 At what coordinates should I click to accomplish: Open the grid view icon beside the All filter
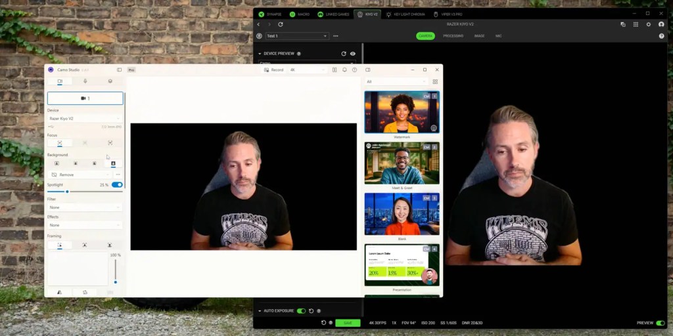tap(435, 81)
